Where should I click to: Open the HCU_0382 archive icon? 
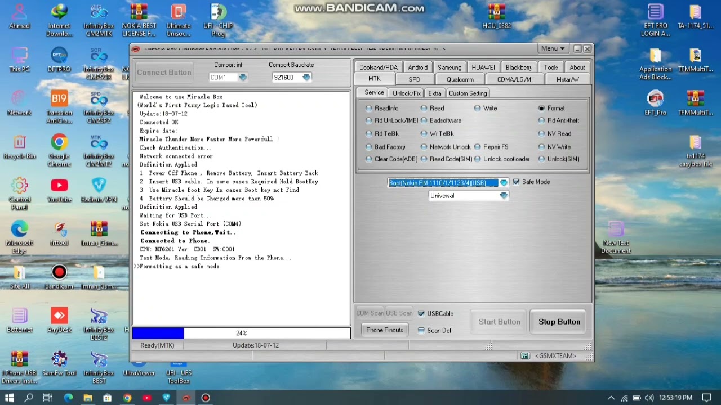(x=497, y=16)
